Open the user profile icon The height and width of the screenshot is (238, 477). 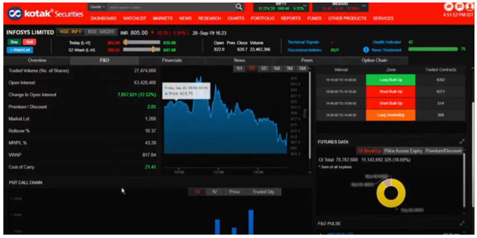(470, 7)
